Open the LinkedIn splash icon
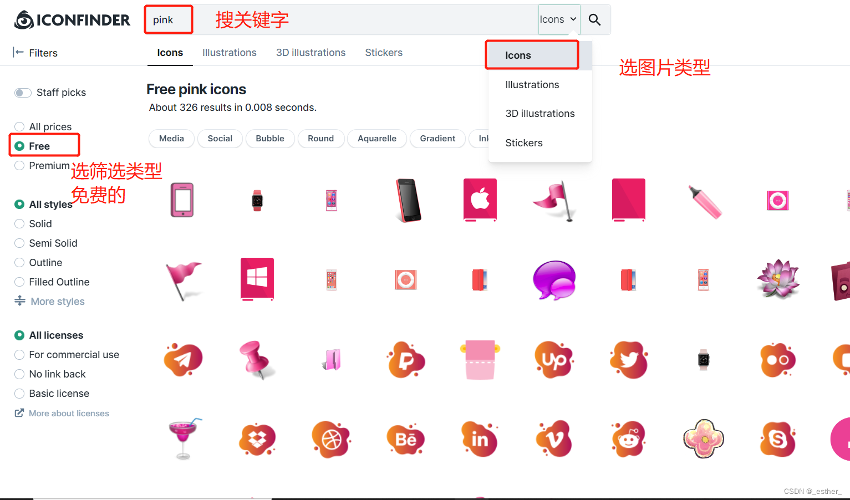This screenshot has height=500, width=850. [480, 439]
